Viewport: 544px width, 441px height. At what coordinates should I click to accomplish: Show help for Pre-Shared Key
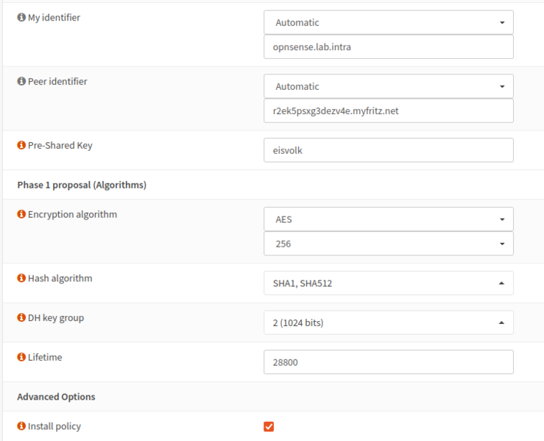pyautogui.click(x=21, y=146)
